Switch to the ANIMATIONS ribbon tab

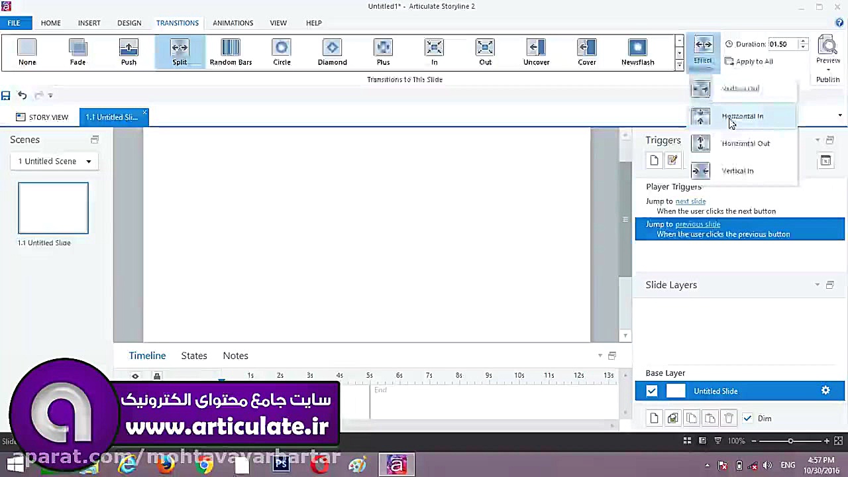tap(233, 23)
